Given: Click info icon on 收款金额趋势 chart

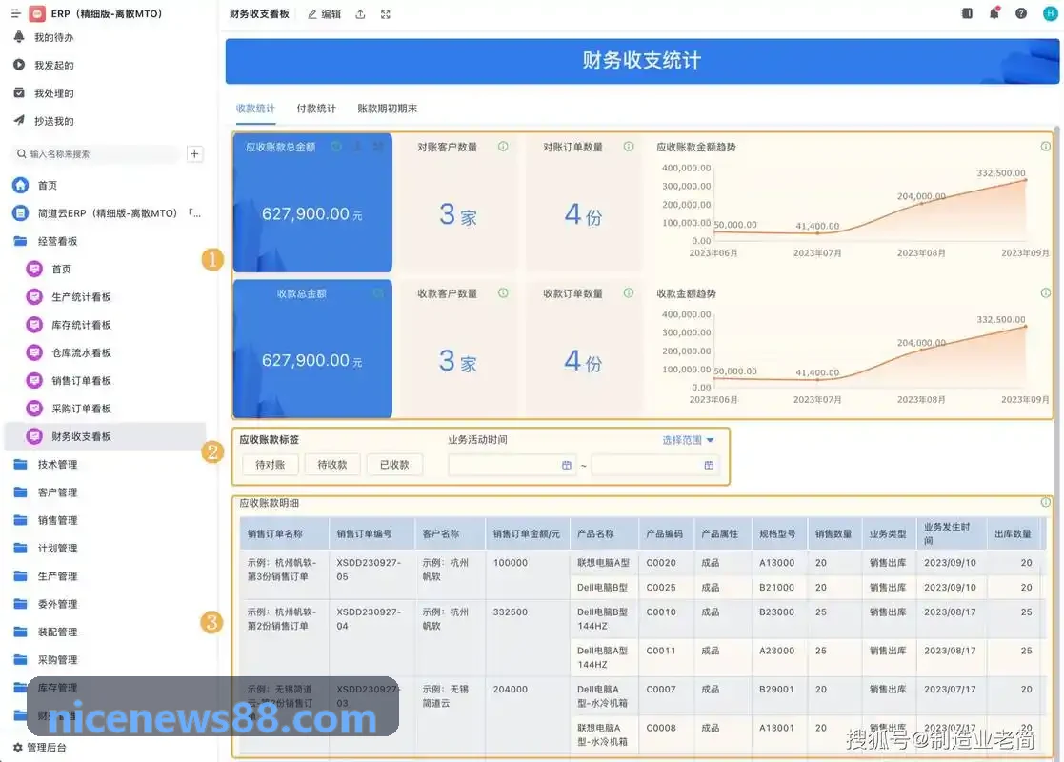Looking at the screenshot, I should point(1046,293).
